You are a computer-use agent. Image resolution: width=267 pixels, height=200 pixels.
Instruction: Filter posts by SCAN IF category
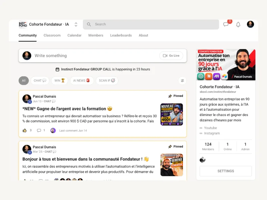(107, 81)
